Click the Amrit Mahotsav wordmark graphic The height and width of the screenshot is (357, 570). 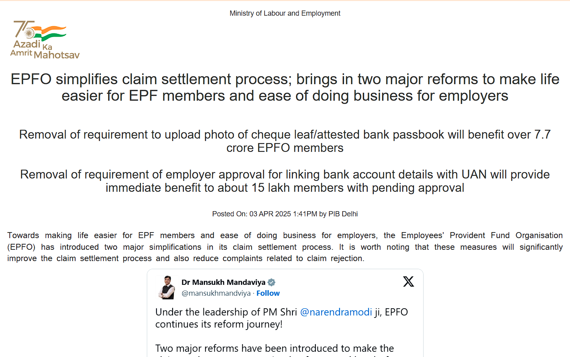click(x=44, y=48)
